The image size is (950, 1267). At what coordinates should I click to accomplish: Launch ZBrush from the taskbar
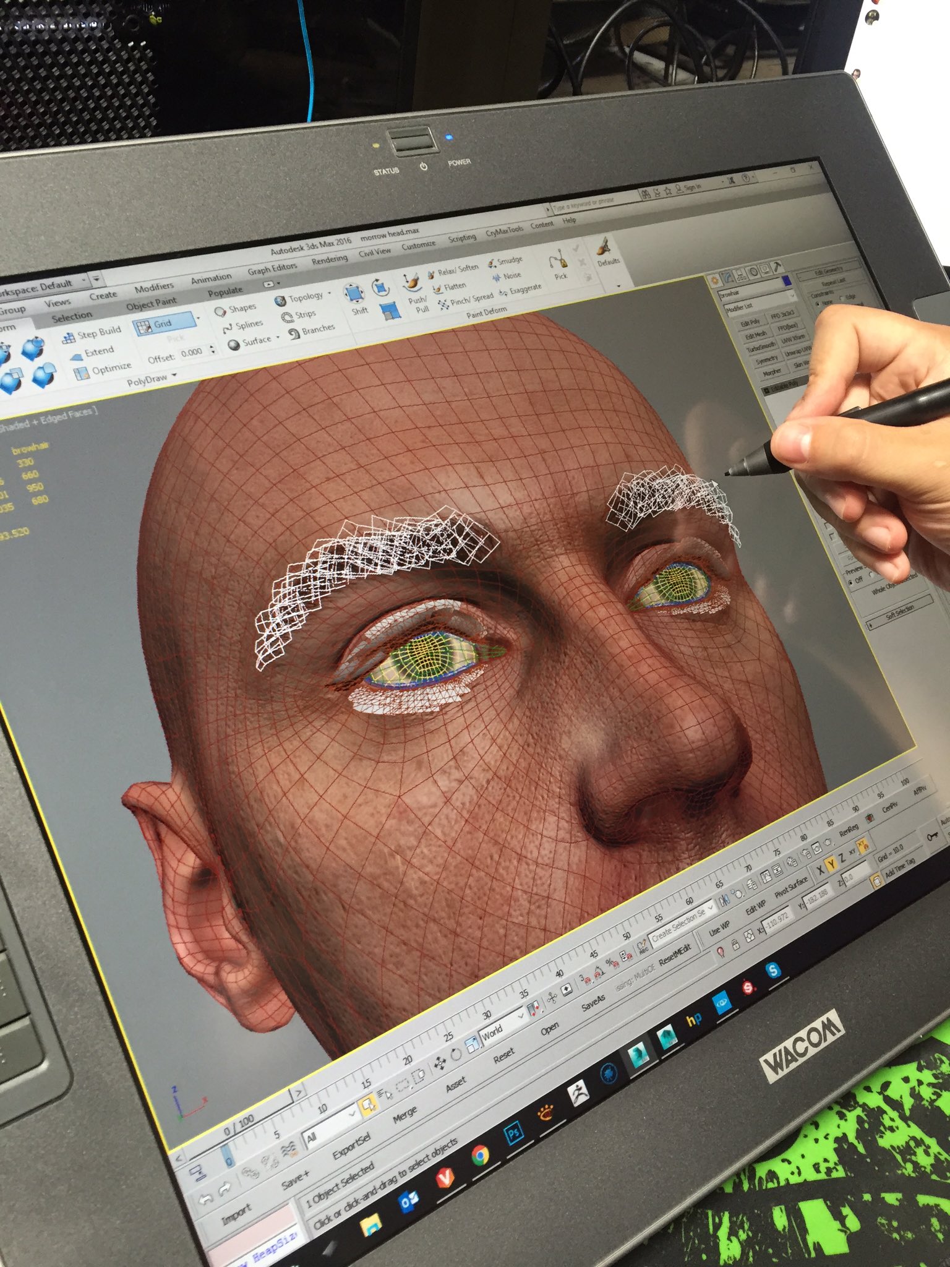(578, 1094)
